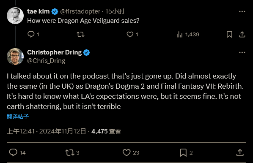The image size is (253, 163).
Task: Retweet tae kim's post
Action: [x=80, y=34]
